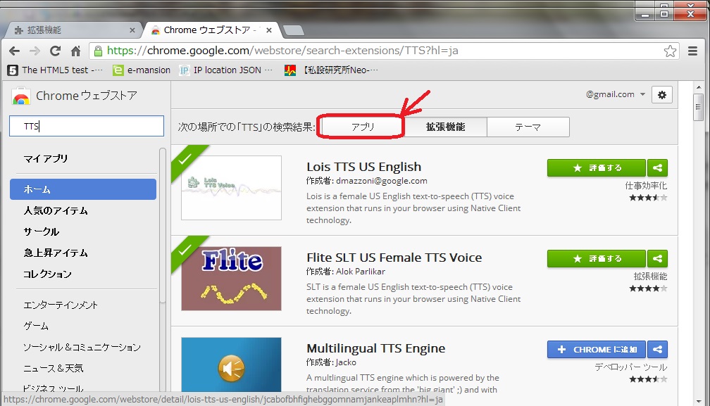Browse the ゲーム category

pos(36,326)
